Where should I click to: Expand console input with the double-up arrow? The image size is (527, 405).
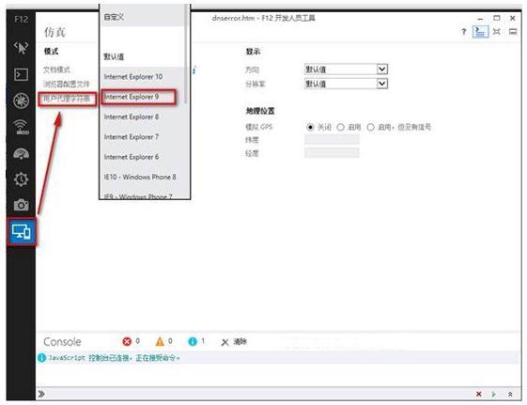point(510,394)
